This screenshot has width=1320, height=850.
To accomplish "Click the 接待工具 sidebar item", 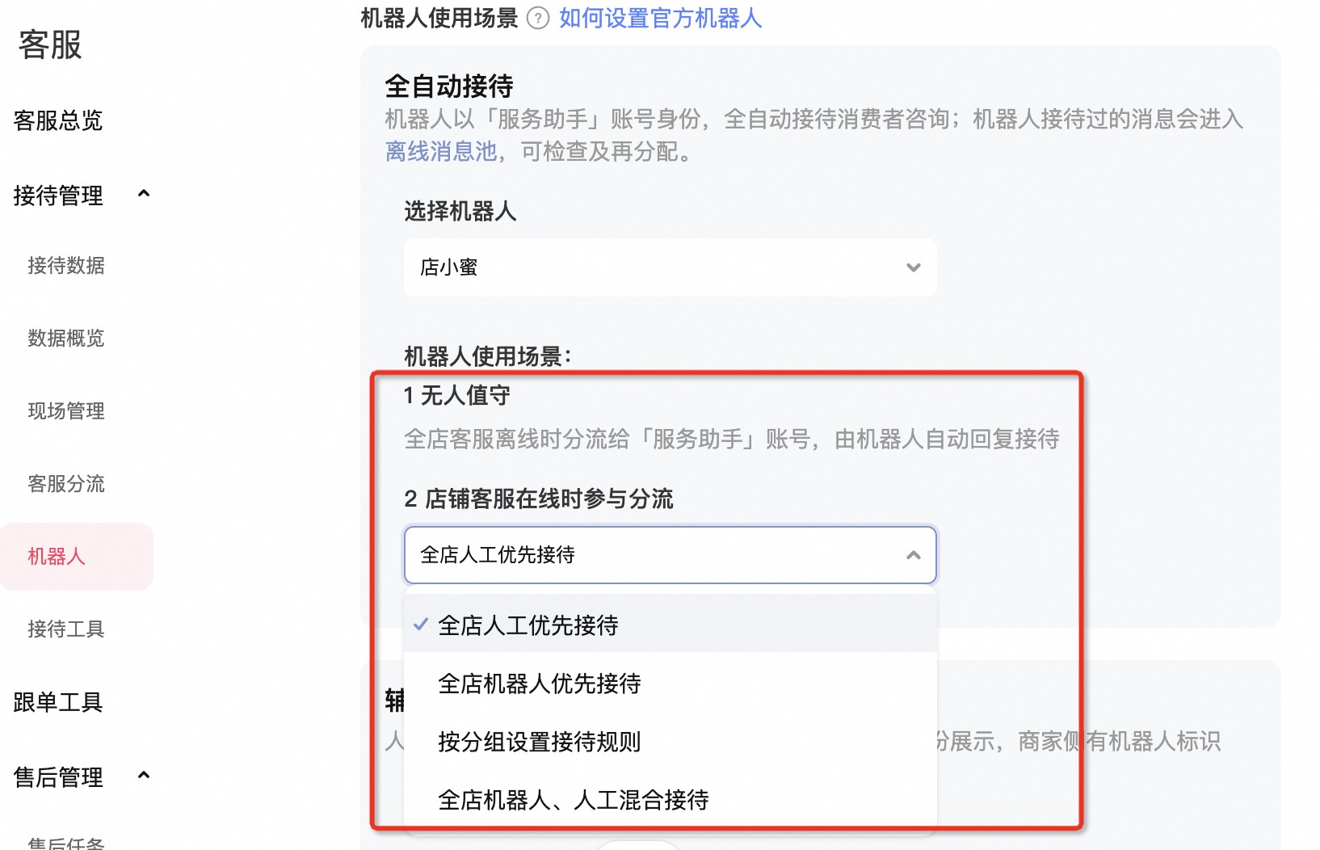I will tap(66, 629).
